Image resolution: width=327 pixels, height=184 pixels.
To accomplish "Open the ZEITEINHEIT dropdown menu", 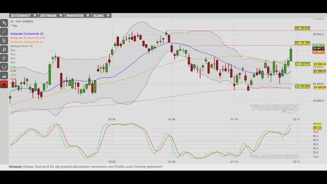I will [x=23, y=16].
